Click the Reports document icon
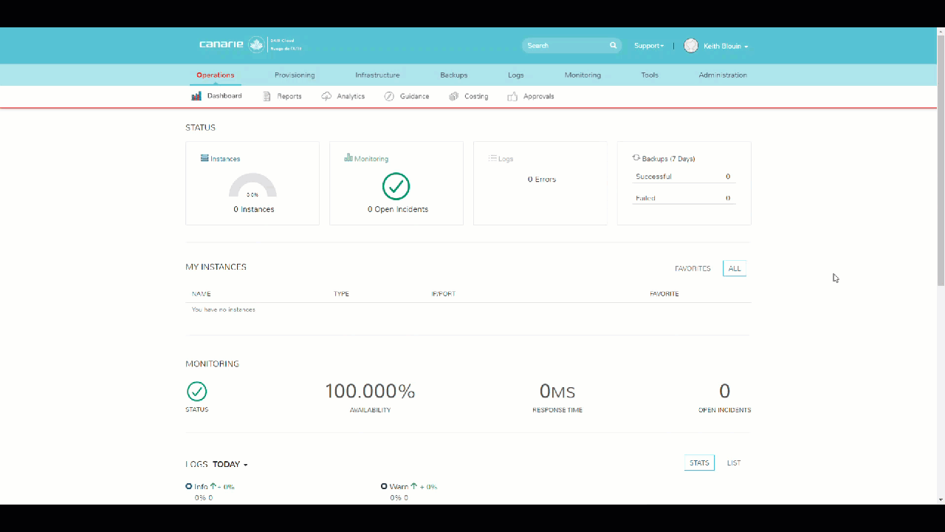The height and width of the screenshot is (532, 945). tap(267, 96)
